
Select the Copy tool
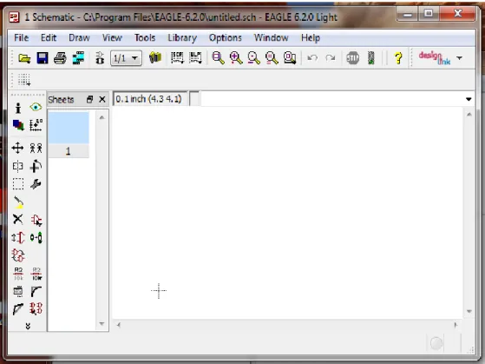coord(36,148)
